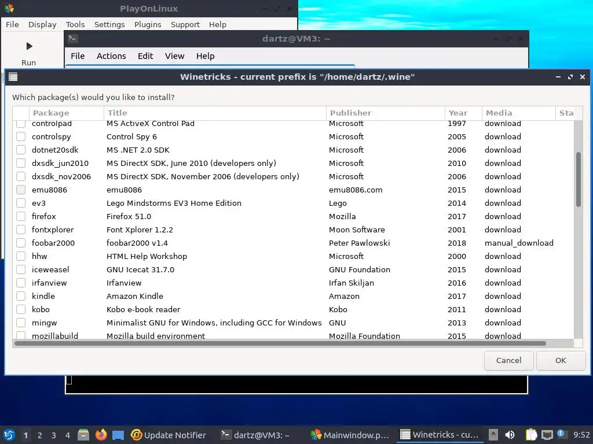Open the PlayOnLinux Settings menu

(109, 24)
